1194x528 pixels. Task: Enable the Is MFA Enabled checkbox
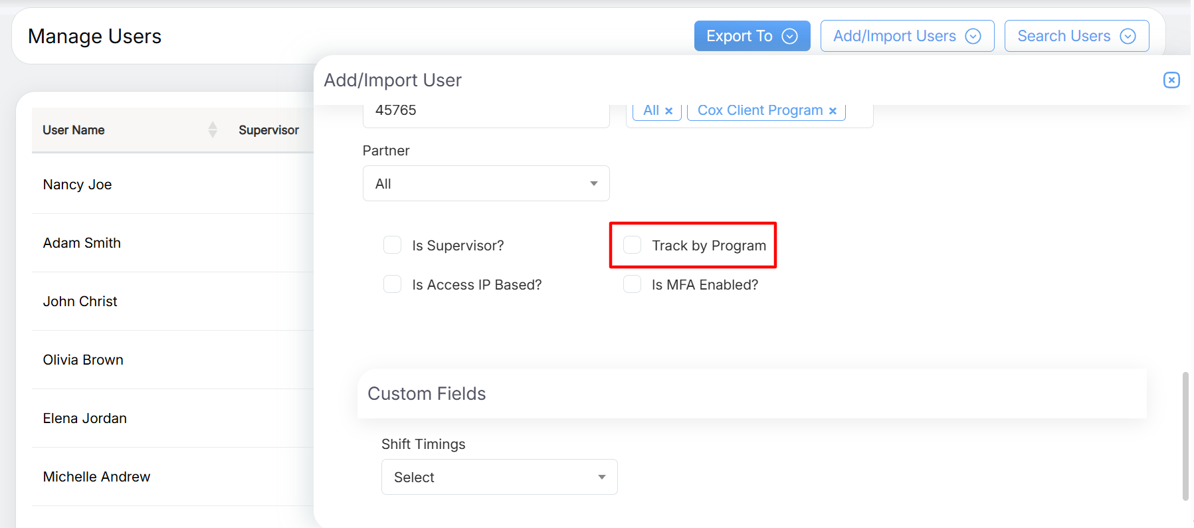pos(633,284)
